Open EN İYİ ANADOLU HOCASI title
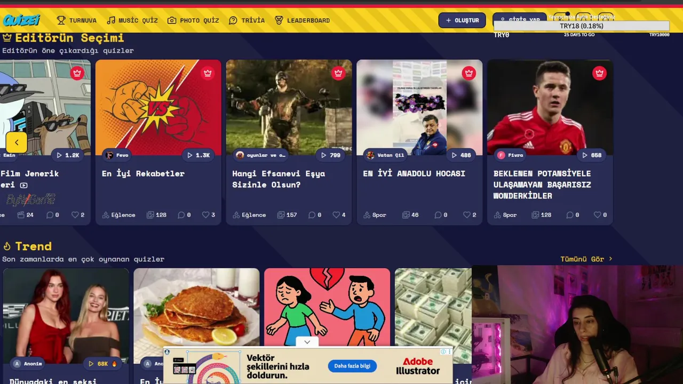Image resolution: width=683 pixels, height=384 pixels. (414, 173)
